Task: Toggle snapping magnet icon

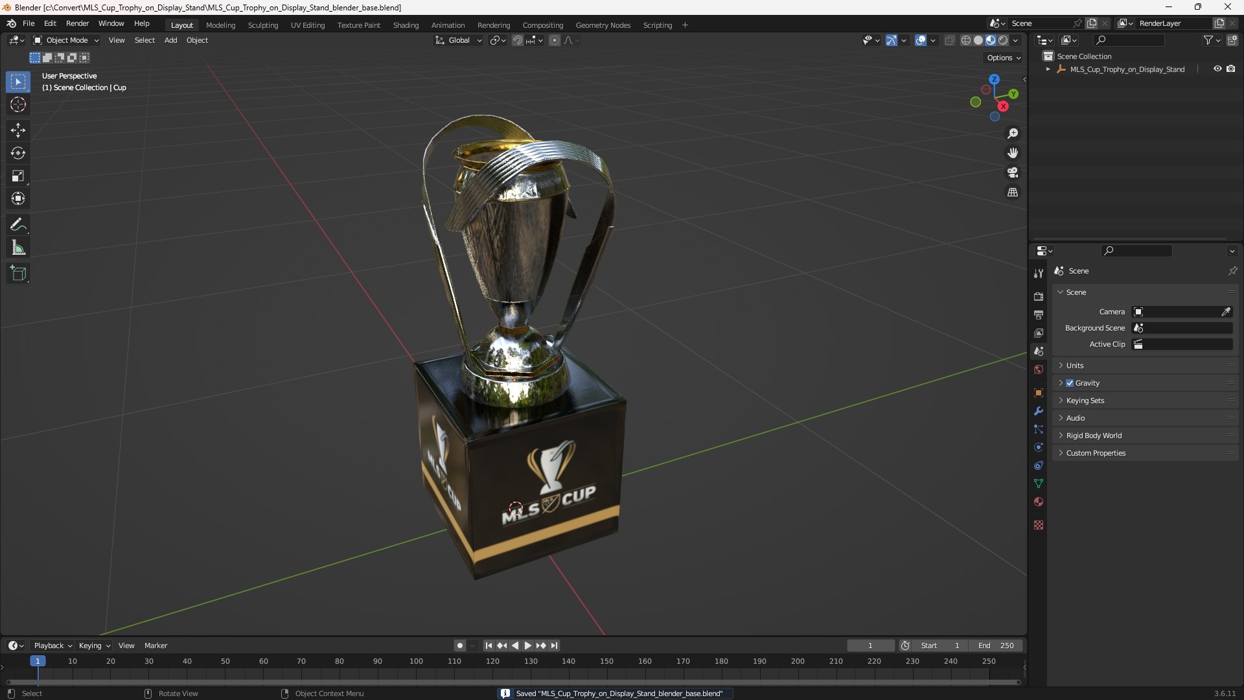Action: (x=518, y=40)
